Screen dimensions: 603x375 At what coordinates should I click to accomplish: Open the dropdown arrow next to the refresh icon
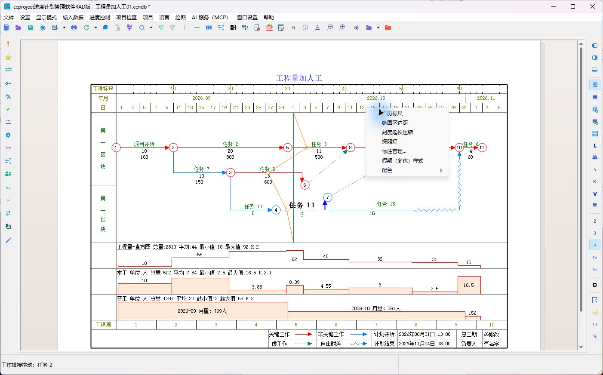(x=95, y=28)
